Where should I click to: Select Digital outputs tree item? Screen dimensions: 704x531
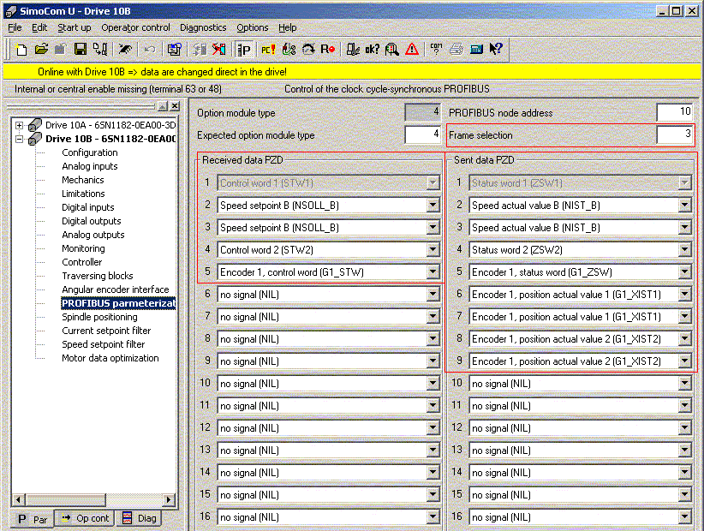click(x=92, y=221)
